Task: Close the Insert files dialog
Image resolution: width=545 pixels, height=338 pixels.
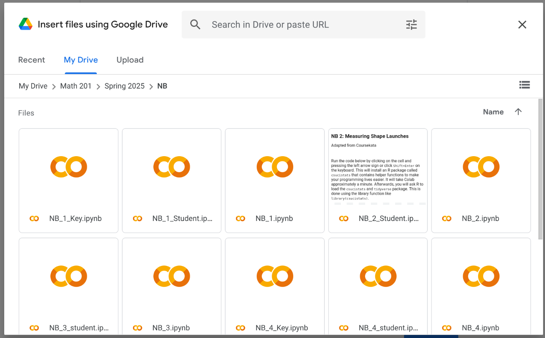Action: pyautogui.click(x=522, y=25)
